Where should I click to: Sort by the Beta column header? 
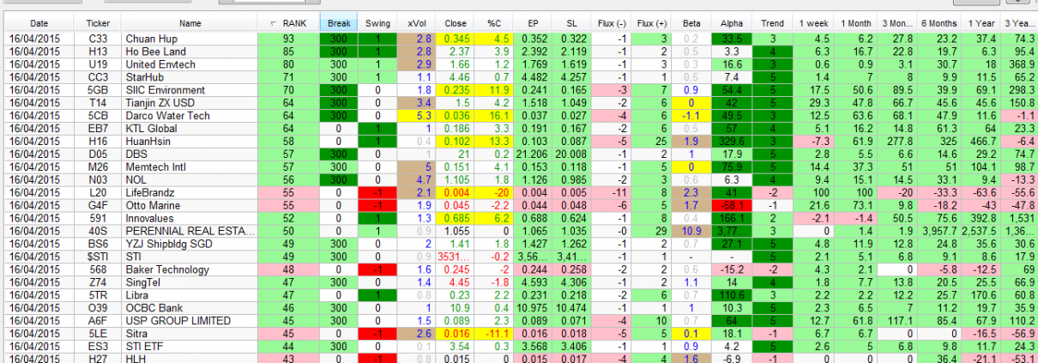point(691,24)
